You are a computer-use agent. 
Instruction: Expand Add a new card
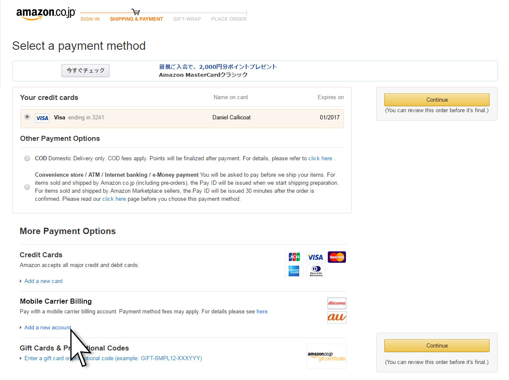[43, 281]
